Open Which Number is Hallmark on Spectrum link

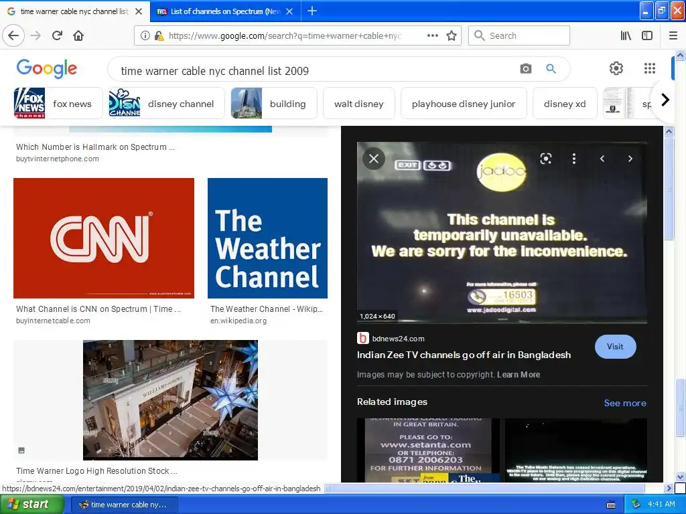[x=95, y=147]
